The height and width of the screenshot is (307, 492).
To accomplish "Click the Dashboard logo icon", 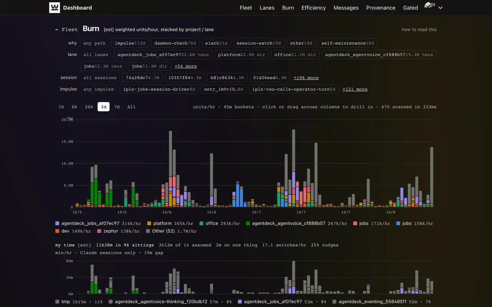I will (x=55, y=8).
